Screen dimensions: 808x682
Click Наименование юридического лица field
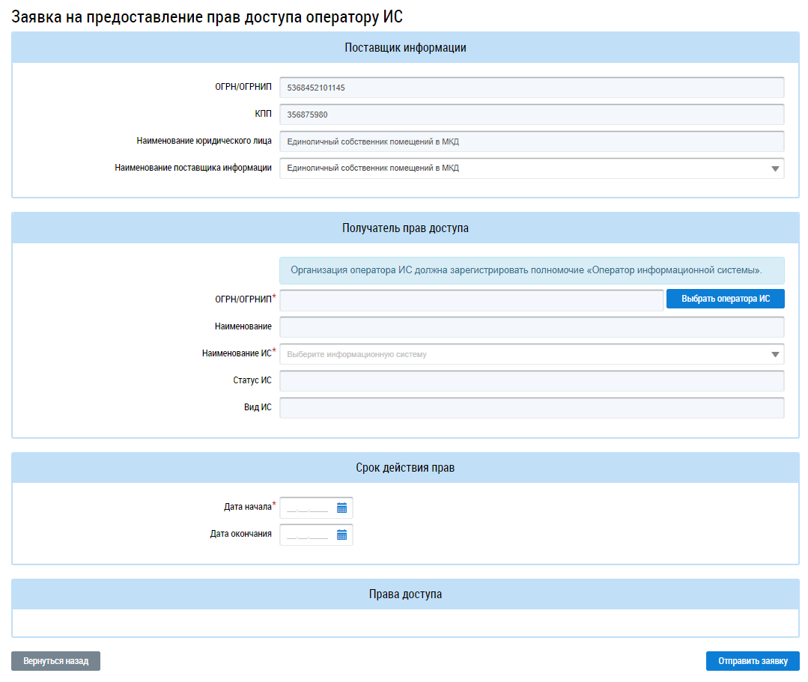click(x=531, y=141)
